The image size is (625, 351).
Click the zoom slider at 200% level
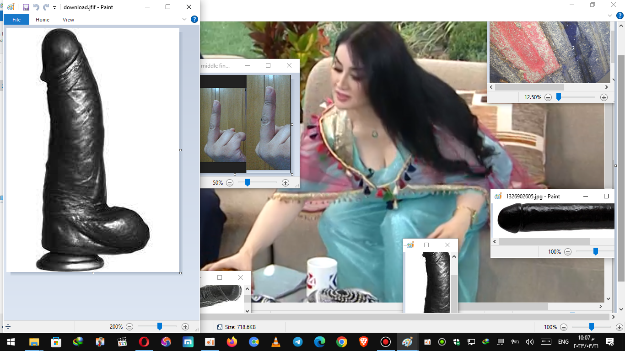159,326
